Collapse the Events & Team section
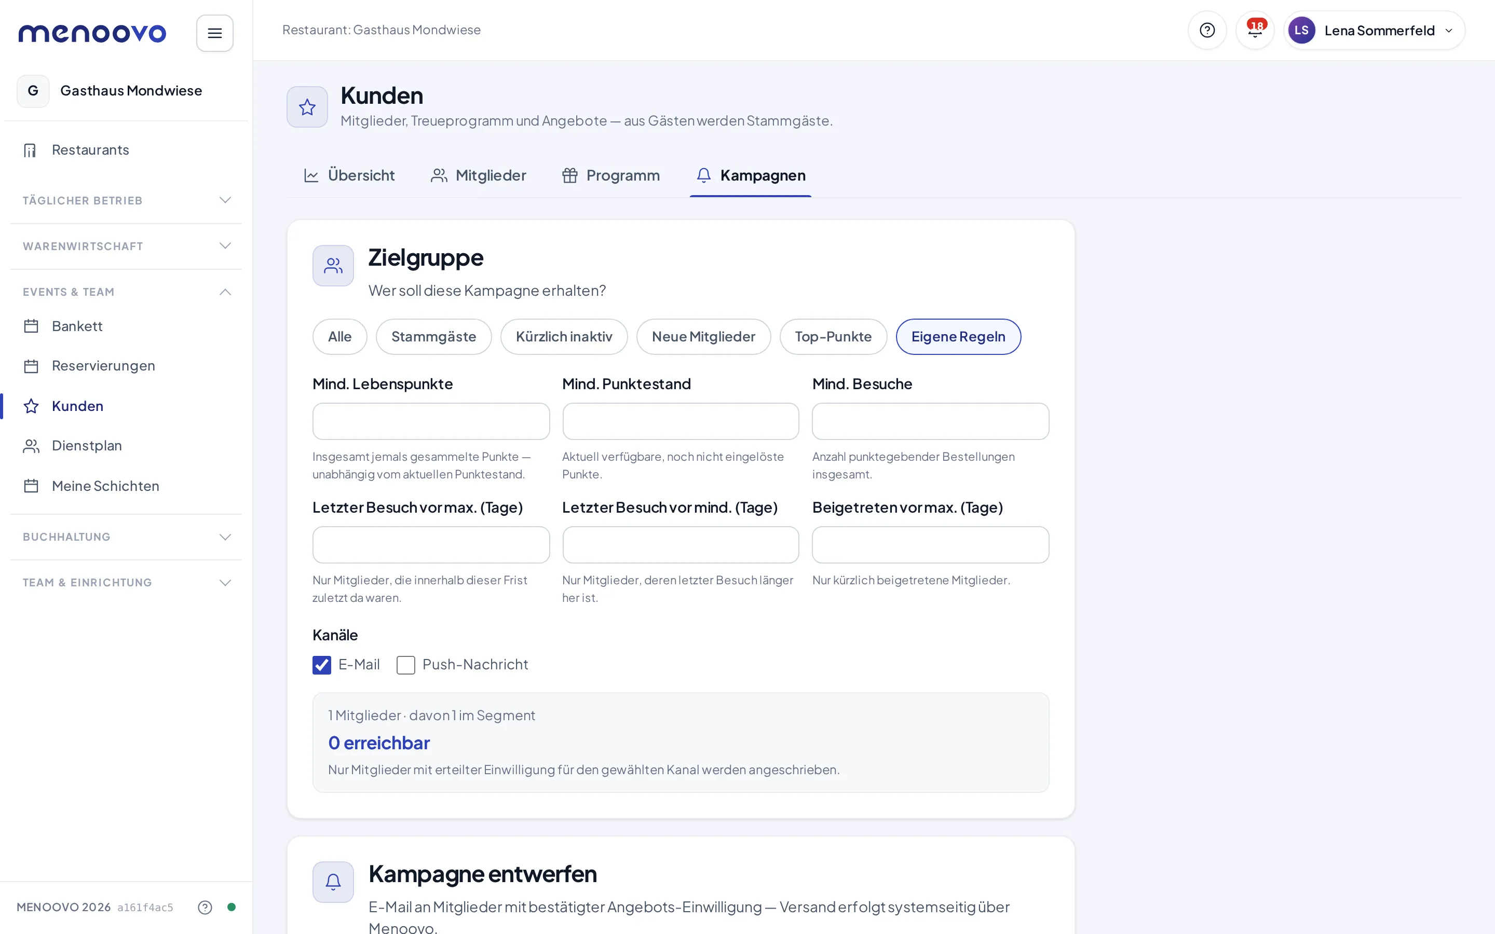 126,292
